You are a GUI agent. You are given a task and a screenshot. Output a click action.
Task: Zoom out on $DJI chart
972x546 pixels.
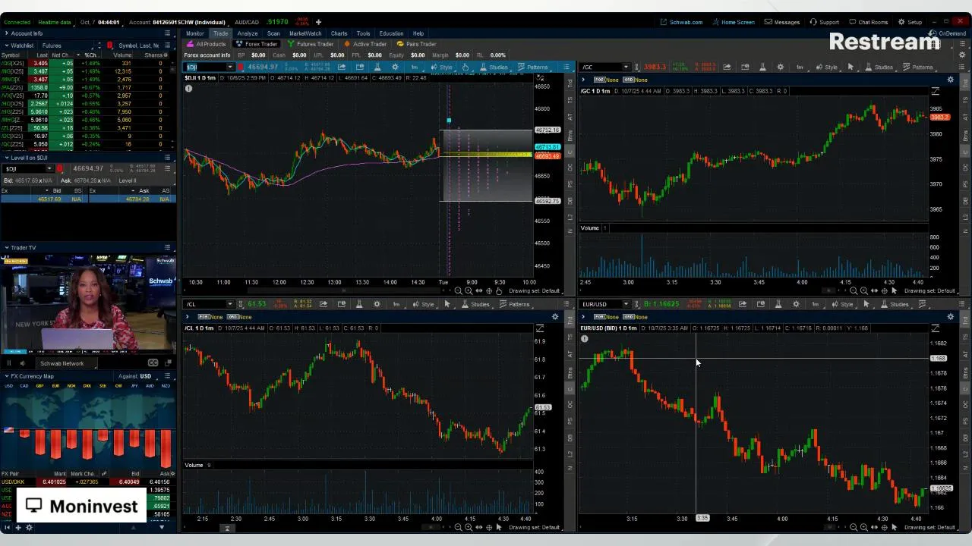(458, 291)
